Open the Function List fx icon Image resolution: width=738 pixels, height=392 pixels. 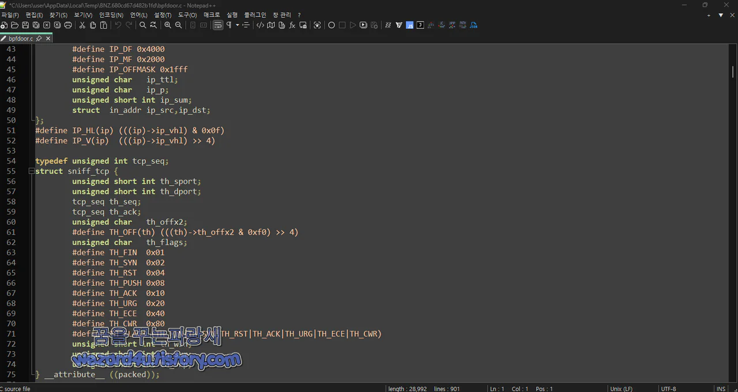point(292,25)
